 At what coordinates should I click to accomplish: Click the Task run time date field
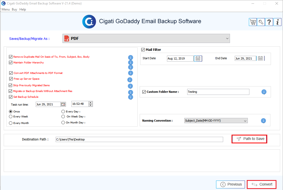point(48,104)
